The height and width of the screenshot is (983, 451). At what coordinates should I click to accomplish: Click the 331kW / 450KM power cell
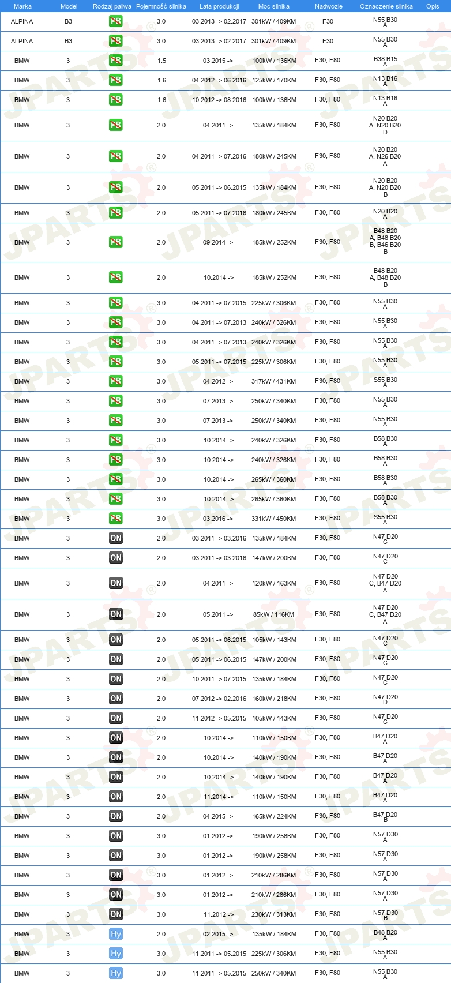(274, 519)
